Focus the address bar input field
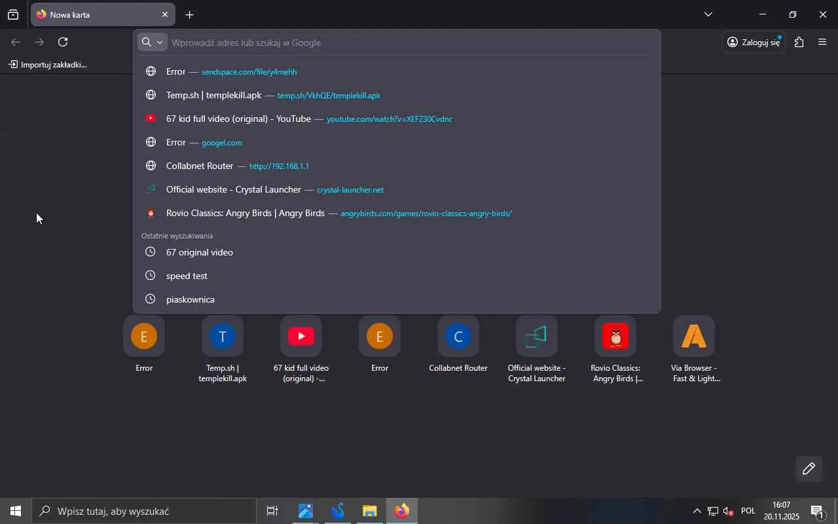Image resolution: width=838 pixels, height=524 pixels. [412, 43]
